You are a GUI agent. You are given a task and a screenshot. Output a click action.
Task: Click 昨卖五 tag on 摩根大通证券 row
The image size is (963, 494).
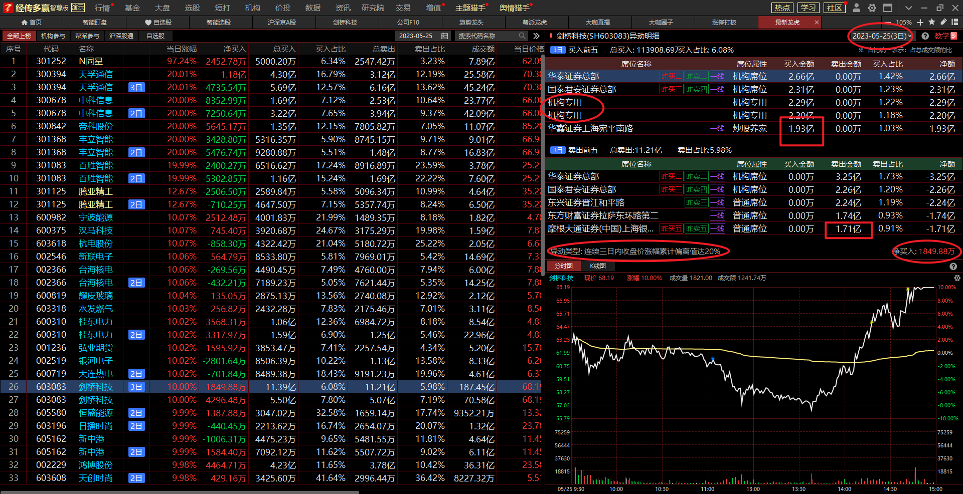click(697, 228)
